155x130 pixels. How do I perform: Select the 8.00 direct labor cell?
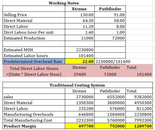[110, 26]
